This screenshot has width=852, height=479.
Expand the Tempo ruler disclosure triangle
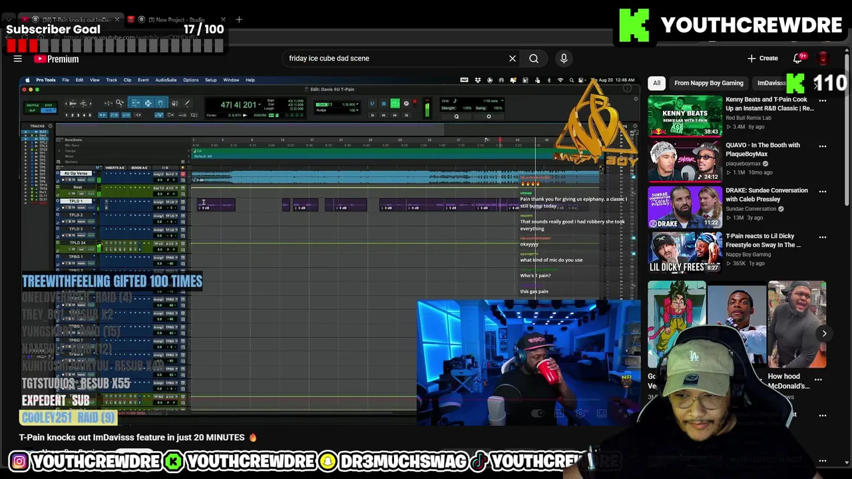click(59, 151)
